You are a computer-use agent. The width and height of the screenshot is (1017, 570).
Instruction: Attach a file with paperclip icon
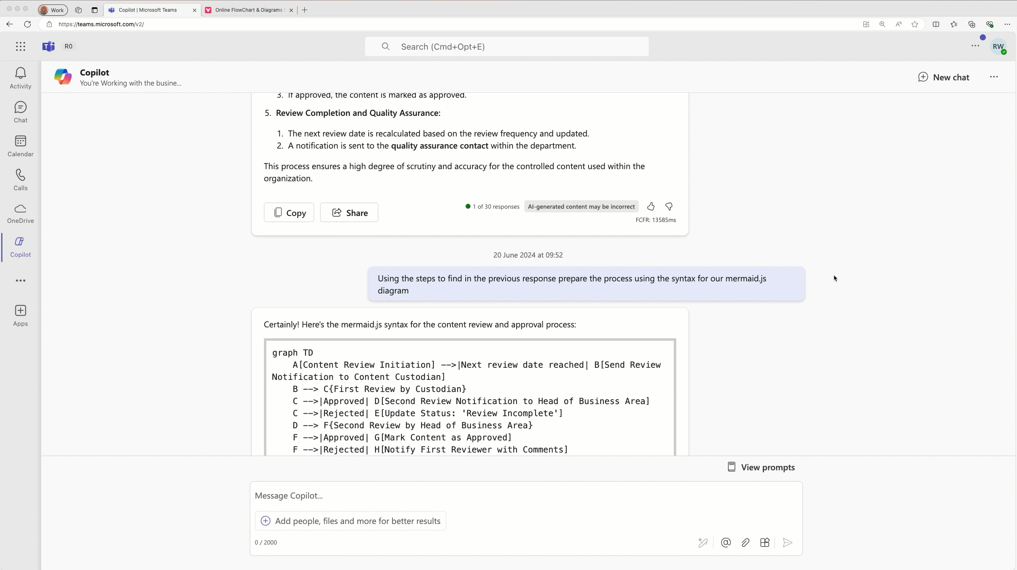click(745, 543)
